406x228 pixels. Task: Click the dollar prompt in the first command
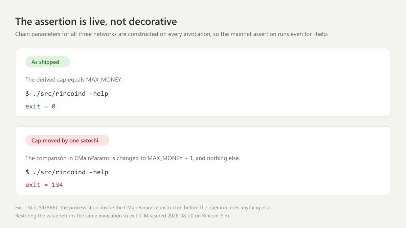point(27,94)
